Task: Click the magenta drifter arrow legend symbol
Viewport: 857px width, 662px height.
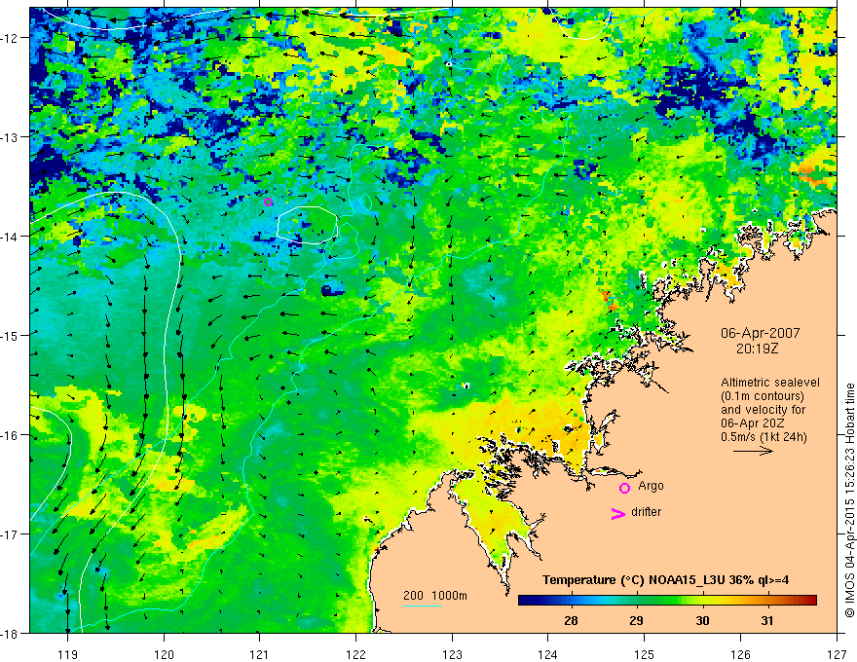Action: point(618,513)
